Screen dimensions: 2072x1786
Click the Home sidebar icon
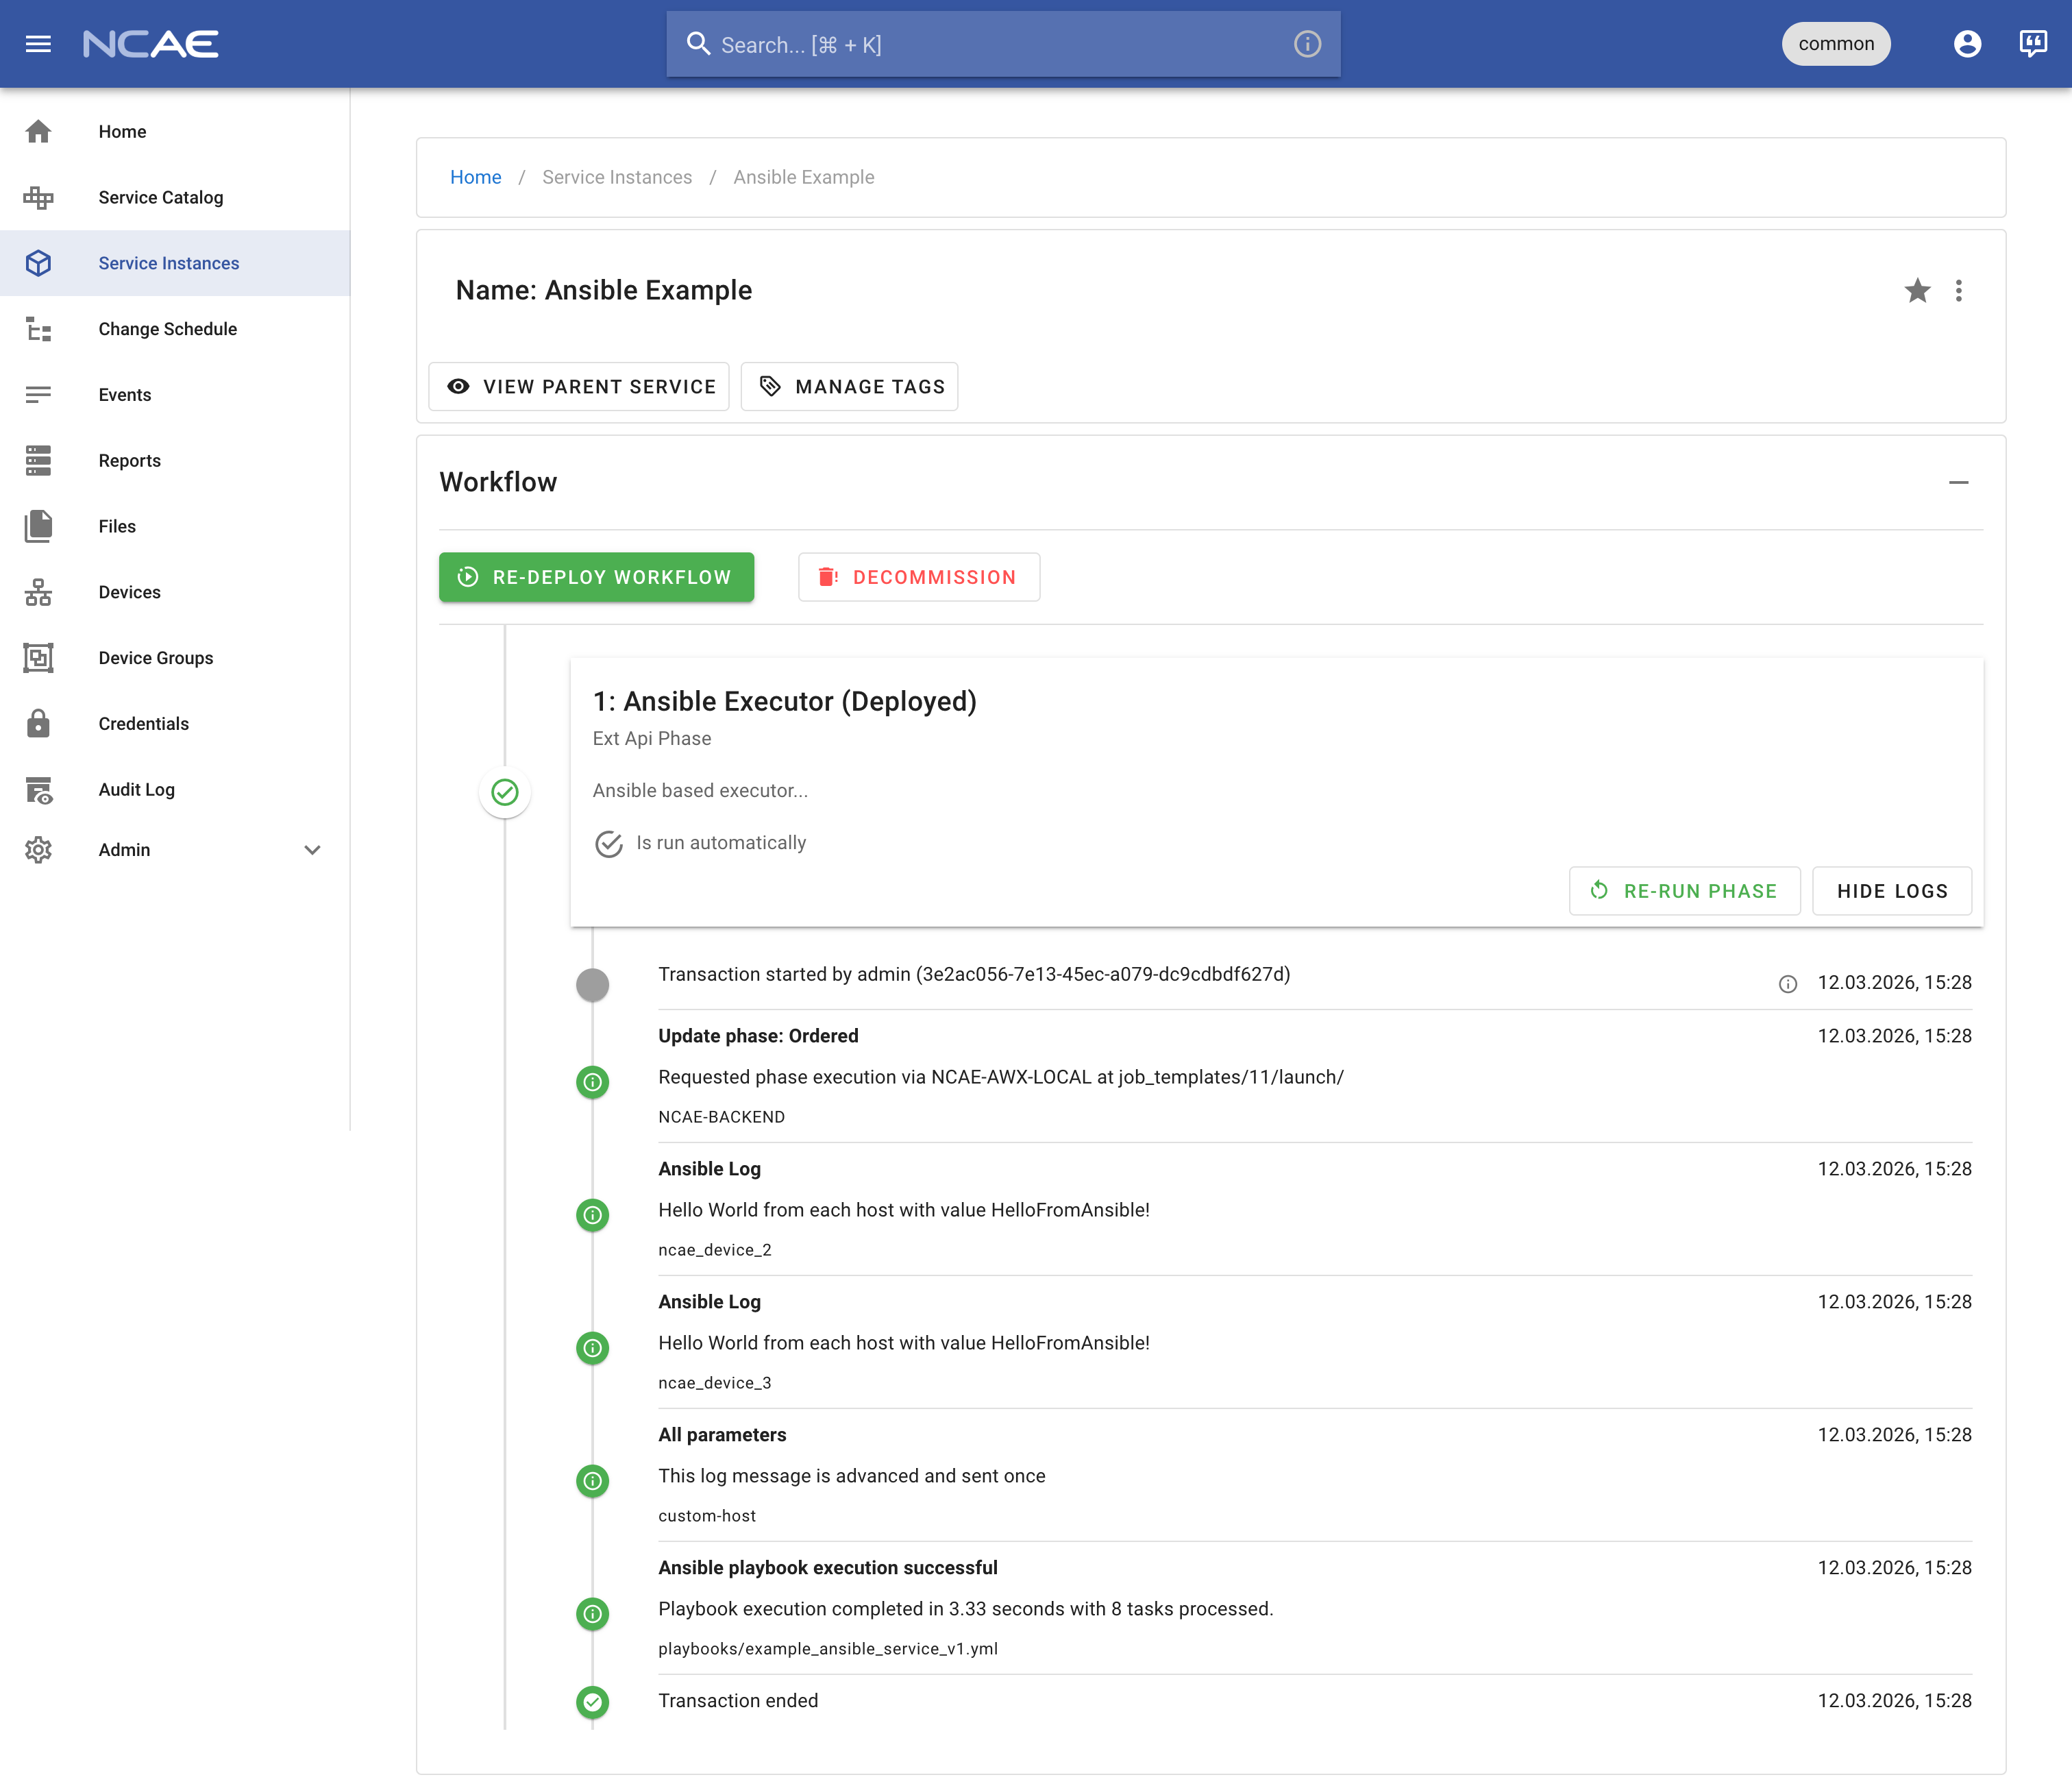[x=38, y=131]
